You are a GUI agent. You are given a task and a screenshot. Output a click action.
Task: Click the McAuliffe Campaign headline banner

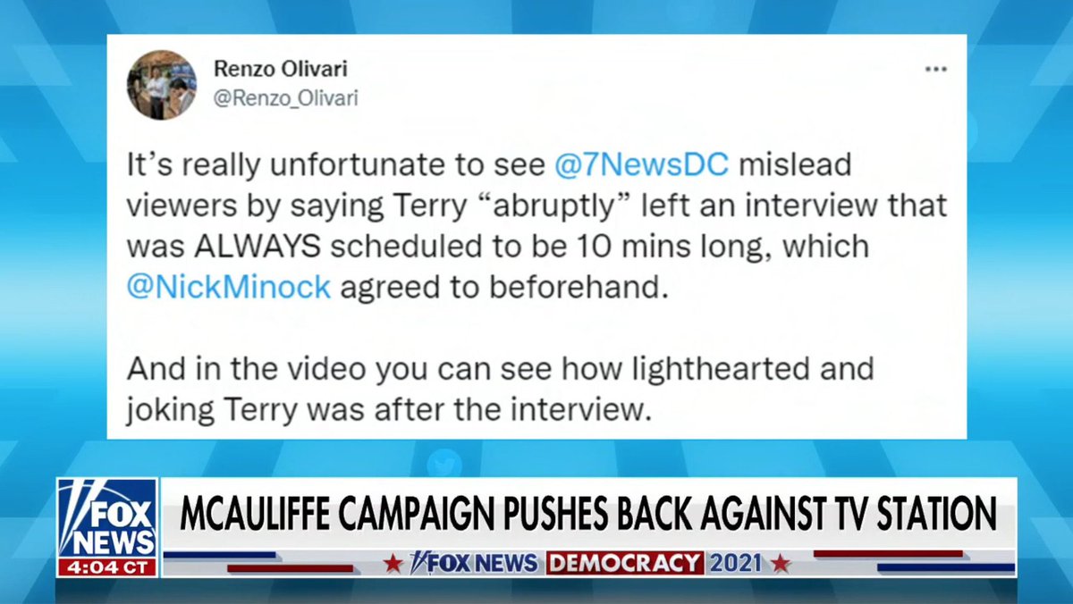tap(588, 514)
